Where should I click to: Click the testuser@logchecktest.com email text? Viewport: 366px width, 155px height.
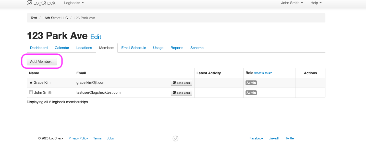[x=99, y=92]
